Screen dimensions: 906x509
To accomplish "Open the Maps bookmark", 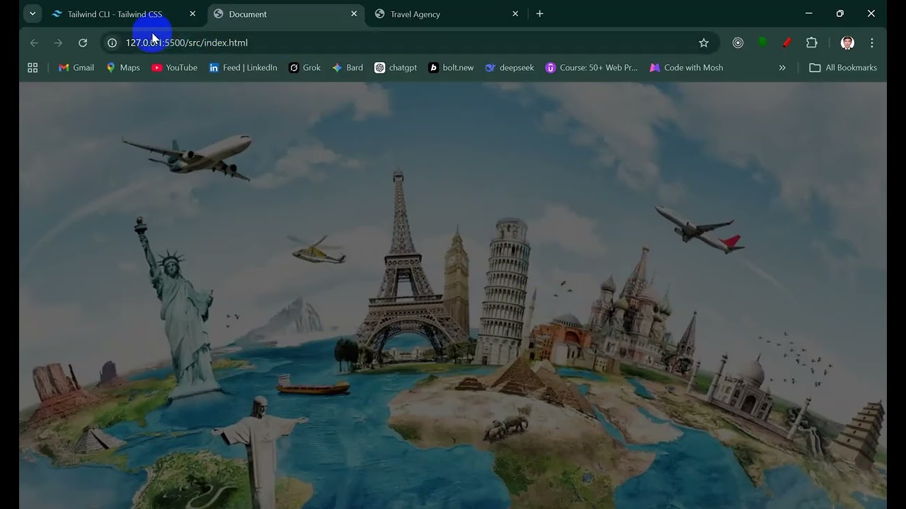I will pyautogui.click(x=123, y=68).
